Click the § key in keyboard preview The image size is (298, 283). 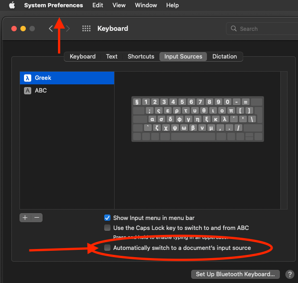pos(137,102)
